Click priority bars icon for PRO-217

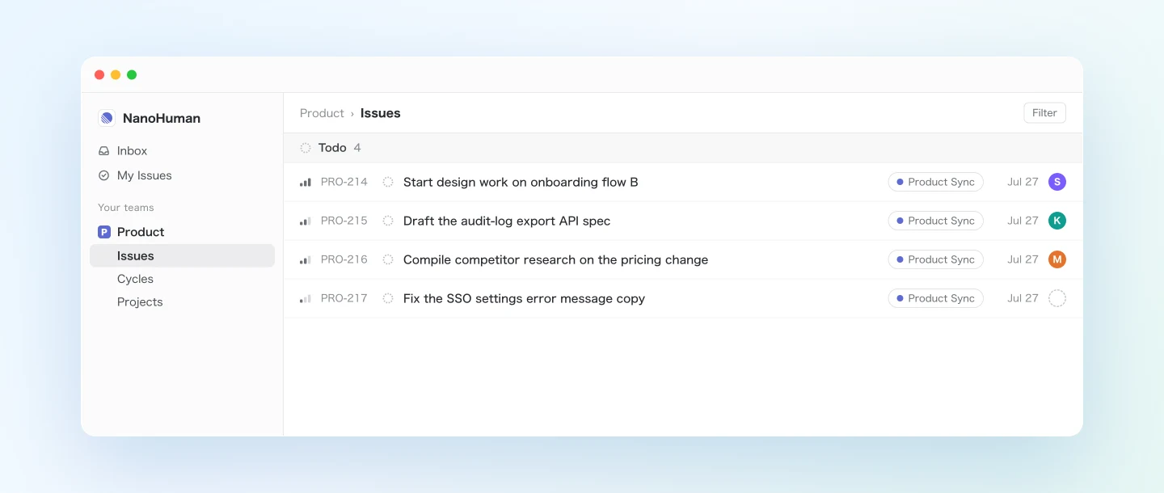click(306, 298)
